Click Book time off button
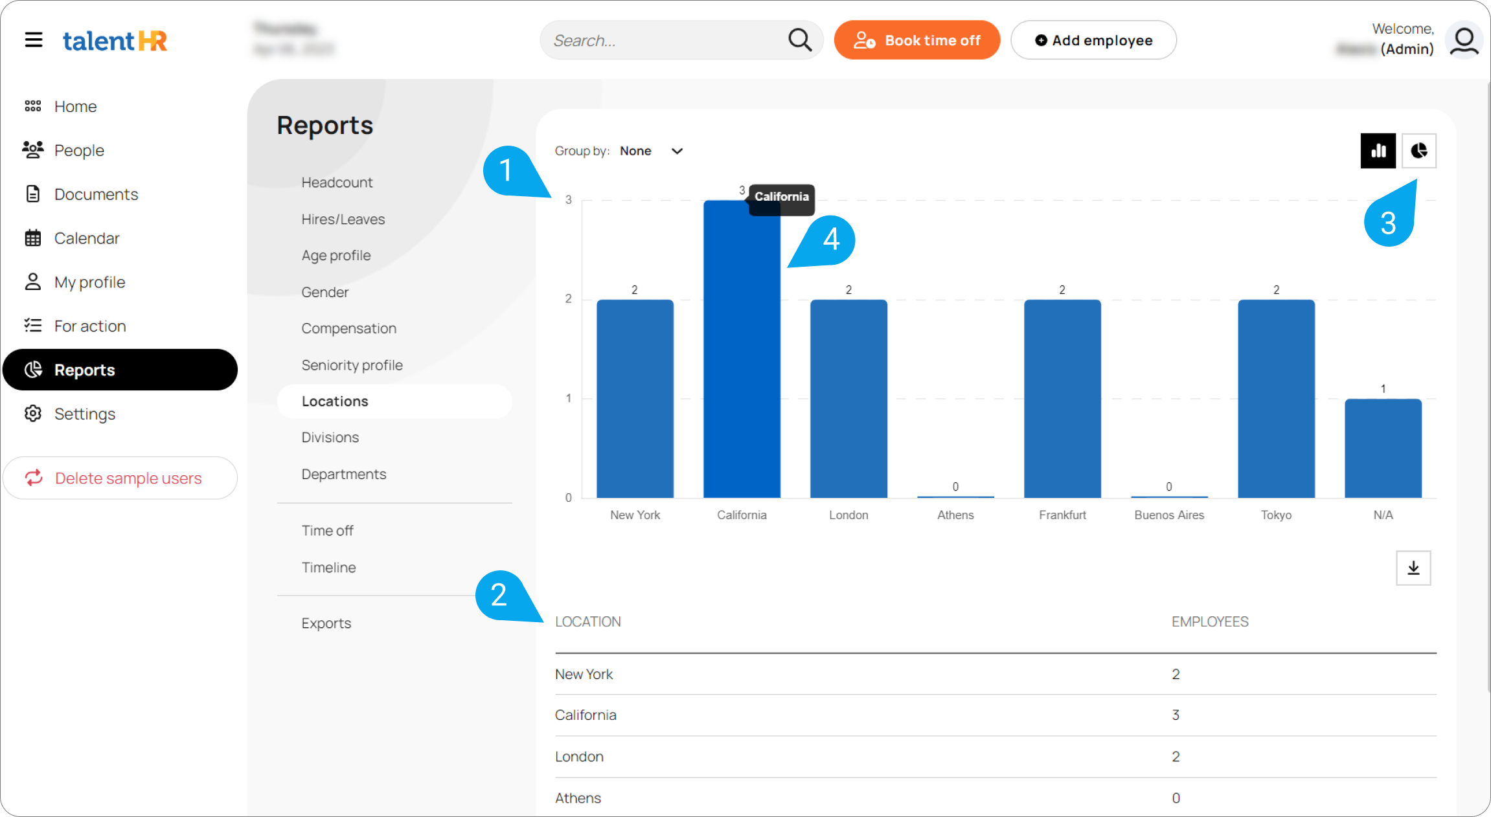 917,40
